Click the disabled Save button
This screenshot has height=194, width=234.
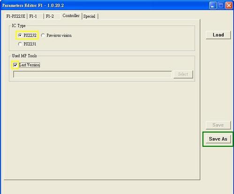pyautogui.click(x=218, y=125)
